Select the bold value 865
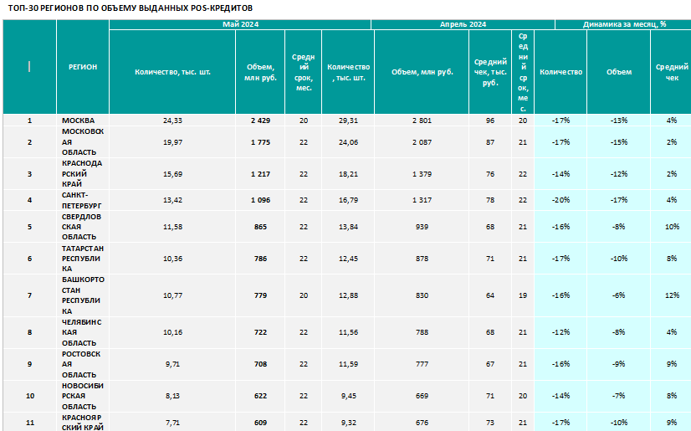The width and height of the screenshot is (691, 431). (260, 227)
